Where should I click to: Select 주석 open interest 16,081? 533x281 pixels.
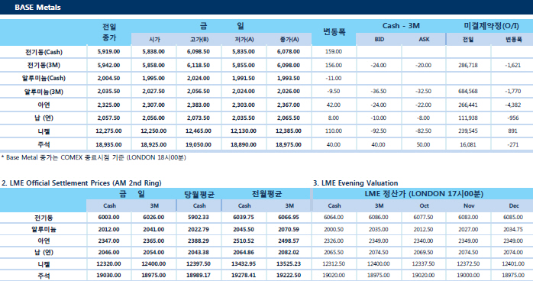(x=468, y=144)
